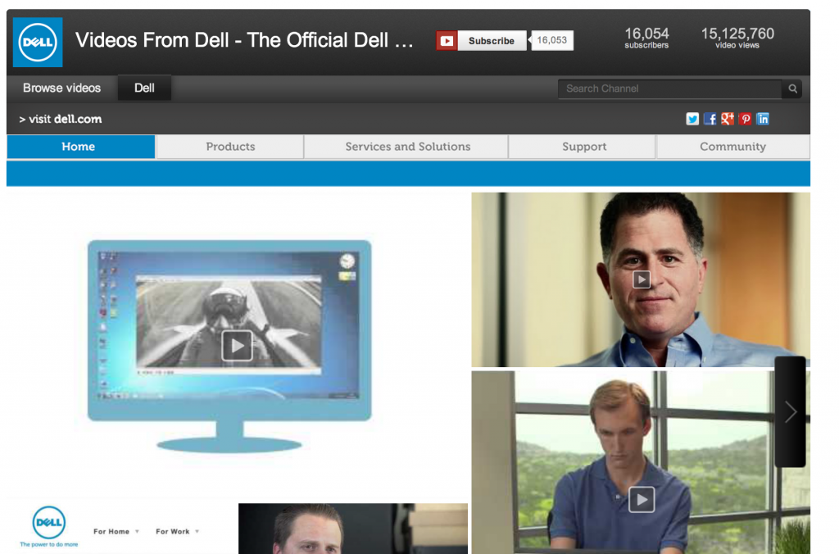Open the Services and Solutions tab
The image size is (839, 554).
click(x=407, y=147)
